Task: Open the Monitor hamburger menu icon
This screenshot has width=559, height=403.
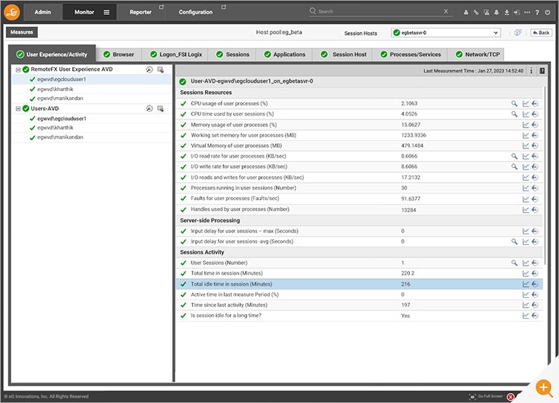Action: tap(107, 12)
